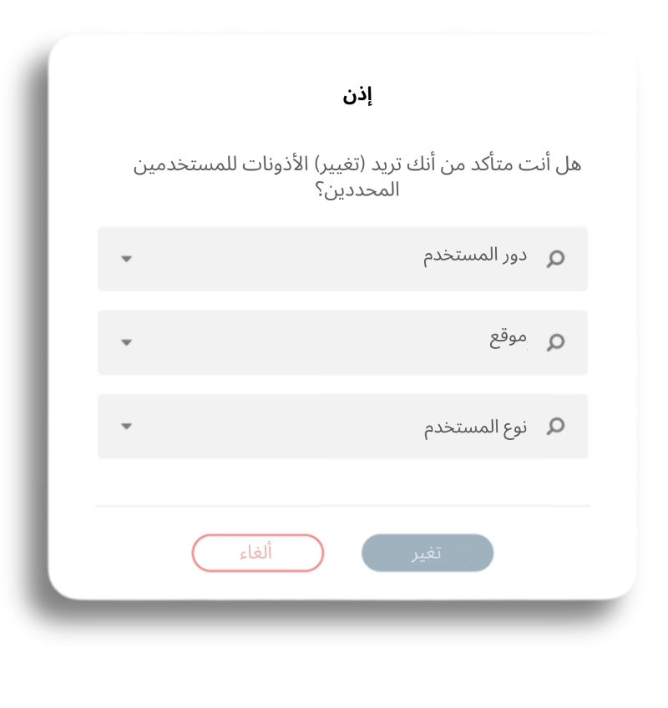Image resolution: width=668 pixels, height=708 pixels.
Task: Click the search icon beside دور المستخدم
Action: (555, 259)
